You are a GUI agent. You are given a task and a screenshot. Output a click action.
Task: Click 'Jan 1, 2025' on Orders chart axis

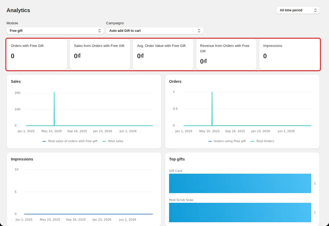(x=184, y=131)
